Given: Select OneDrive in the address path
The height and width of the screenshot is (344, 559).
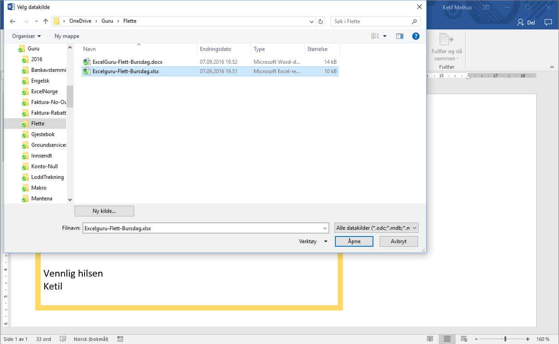Looking at the screenshot, I should 80,21.
